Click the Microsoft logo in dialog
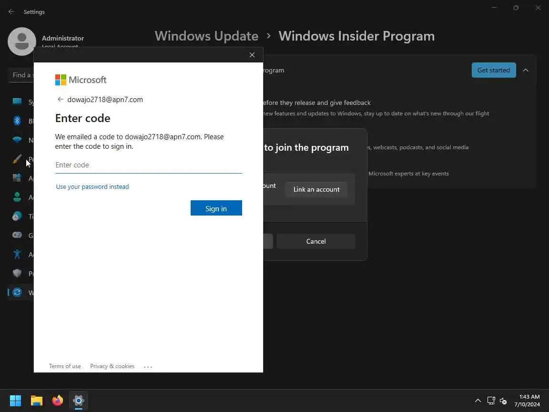Image resolution: width=549 pixels, height=412 pixels. (81, 80)
